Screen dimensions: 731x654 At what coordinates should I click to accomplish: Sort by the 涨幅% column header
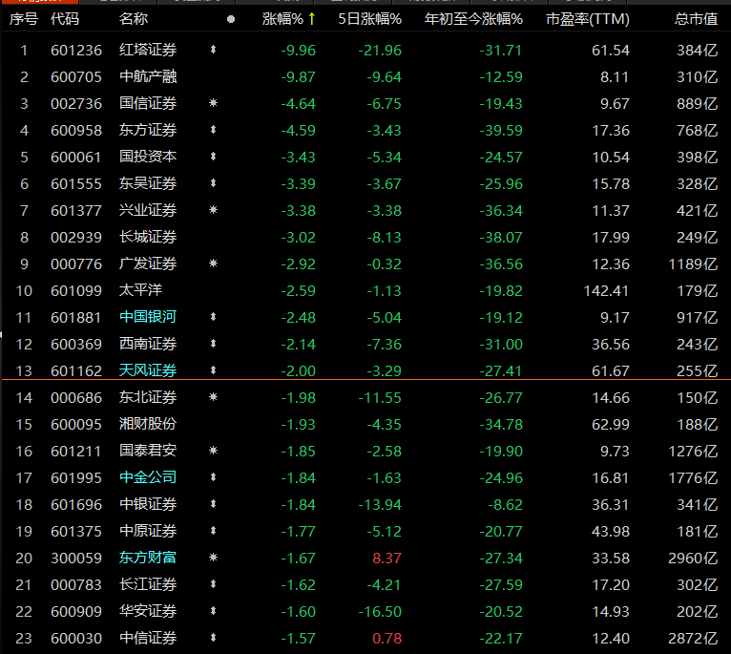[x=282, y=19]
